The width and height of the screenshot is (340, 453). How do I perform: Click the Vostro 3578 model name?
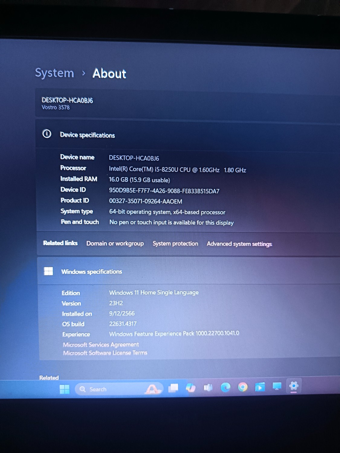[56, 108]
